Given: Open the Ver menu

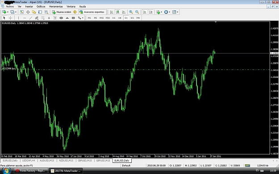Looking at the screenshot, I should (x=19, y=7).
